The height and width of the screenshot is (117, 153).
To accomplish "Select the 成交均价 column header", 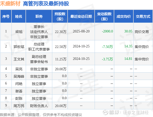I will click(124, 16).
